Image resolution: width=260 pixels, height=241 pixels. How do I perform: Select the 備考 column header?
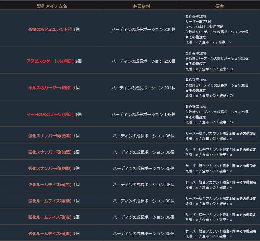click(220, 6)
